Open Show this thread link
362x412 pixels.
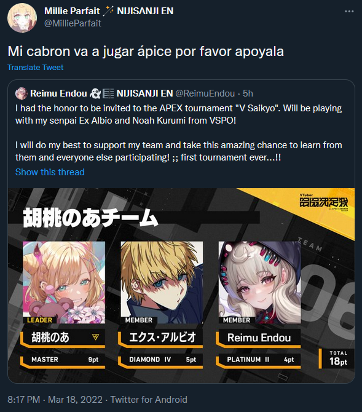[x=50, y=172]
